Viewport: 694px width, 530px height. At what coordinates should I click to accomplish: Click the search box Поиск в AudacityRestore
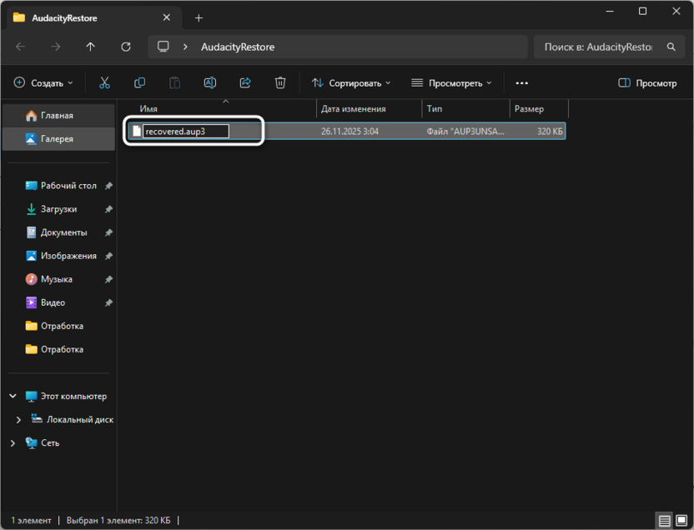coord(597,47)
